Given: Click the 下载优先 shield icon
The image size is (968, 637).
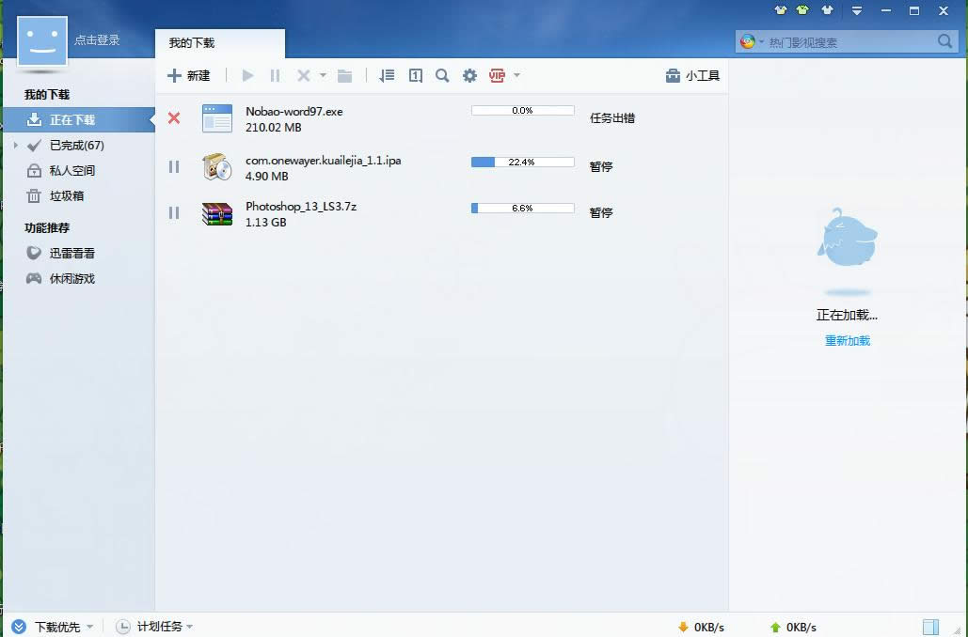Looking at the screenshot, I should (19, 627).
